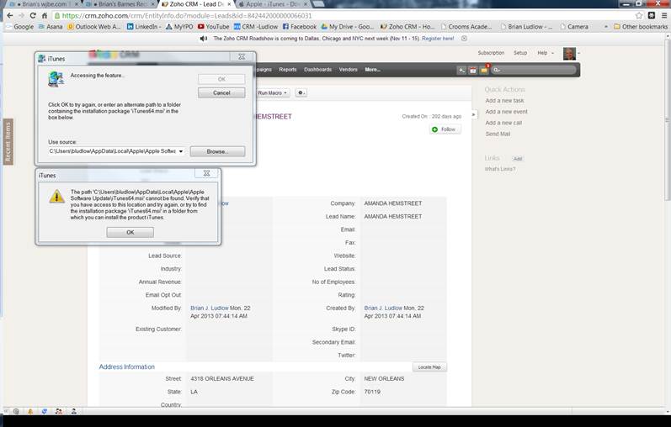Screen dimensions: 671x427
Task: Select Add a new call quick action
Action: [503, 123]
